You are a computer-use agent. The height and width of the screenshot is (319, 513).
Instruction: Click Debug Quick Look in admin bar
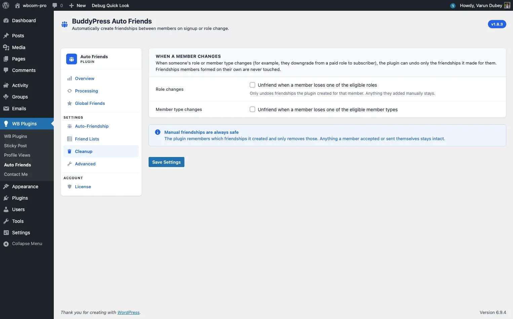click(111, 5)
